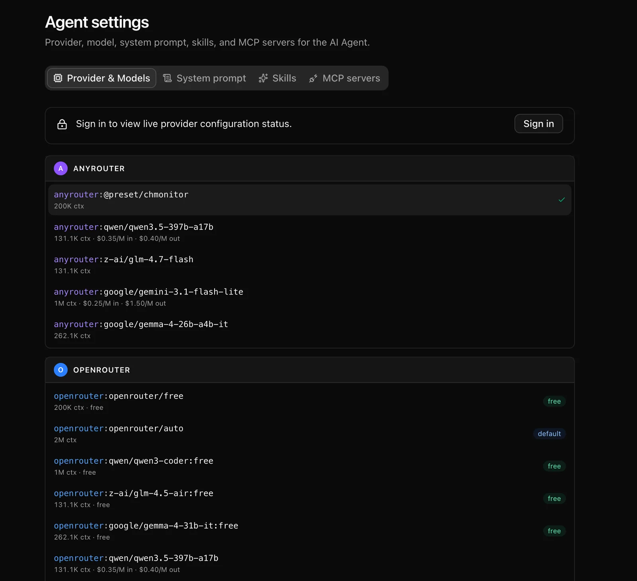Select openrouter:openrouter/free model
The width and height of the screenshot is (637, 581).
310,401
